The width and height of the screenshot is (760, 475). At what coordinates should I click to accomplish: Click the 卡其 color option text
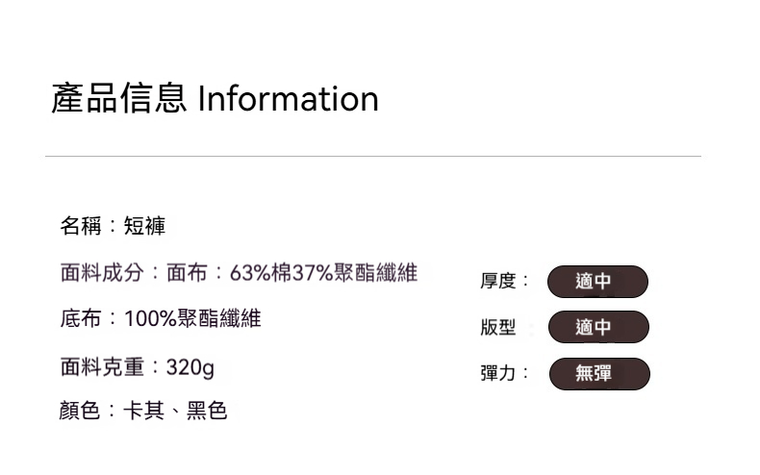144,412
